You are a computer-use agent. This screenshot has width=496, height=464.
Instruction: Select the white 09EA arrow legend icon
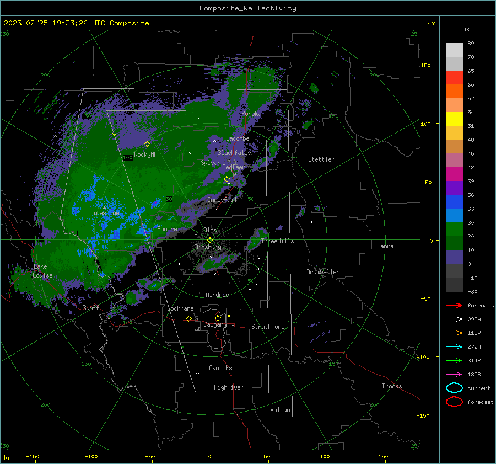tap(454, 319)
